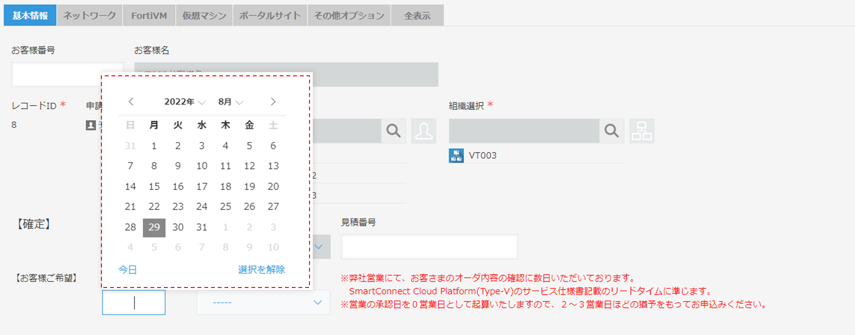Image resolution: width=855 pixels, height=335 pixels.
Task: Select the ポータルサイト tab
Action: tap(270, 15)
